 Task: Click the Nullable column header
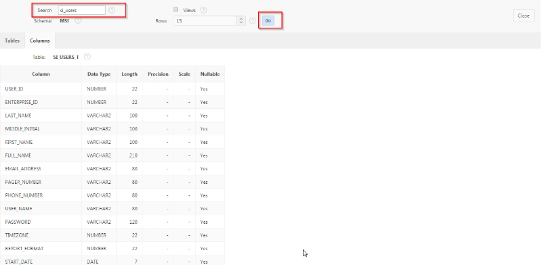(210, 74)
